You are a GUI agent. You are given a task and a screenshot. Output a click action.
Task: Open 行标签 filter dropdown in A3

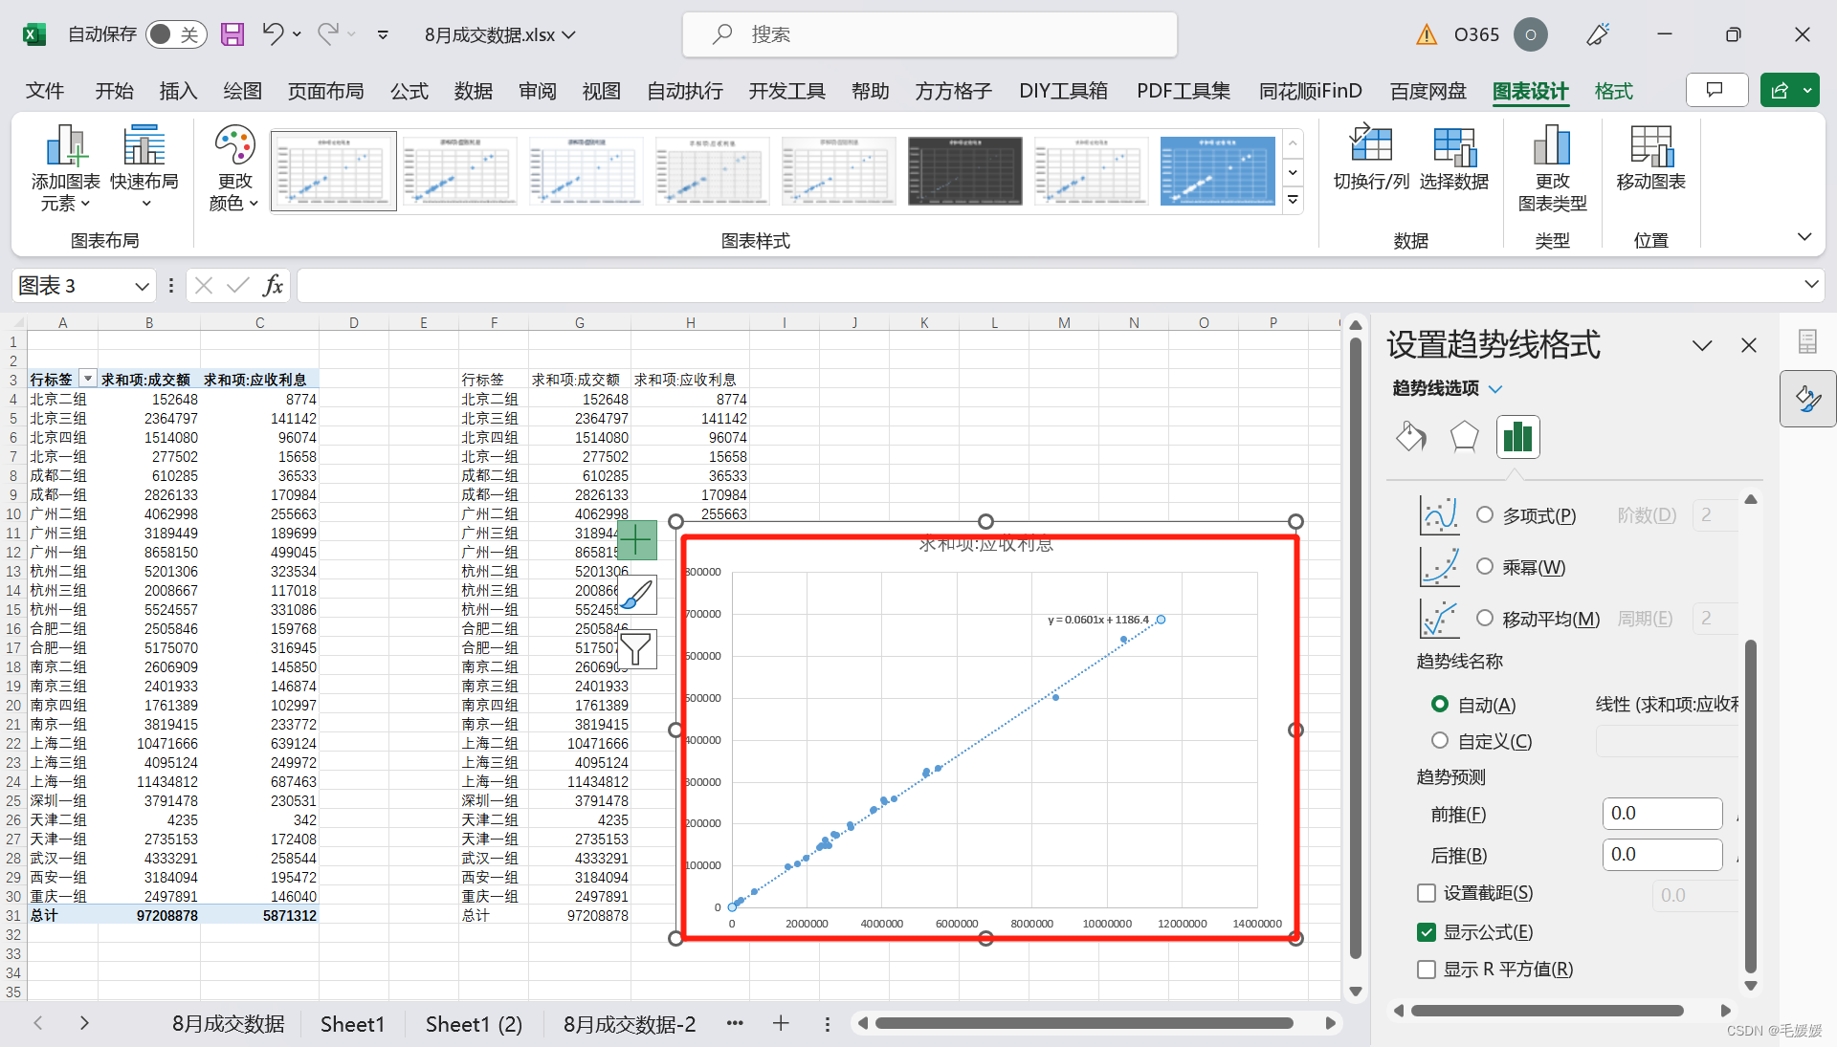87,379
